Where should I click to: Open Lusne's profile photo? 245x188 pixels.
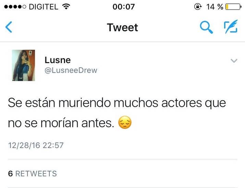(24, 66)
